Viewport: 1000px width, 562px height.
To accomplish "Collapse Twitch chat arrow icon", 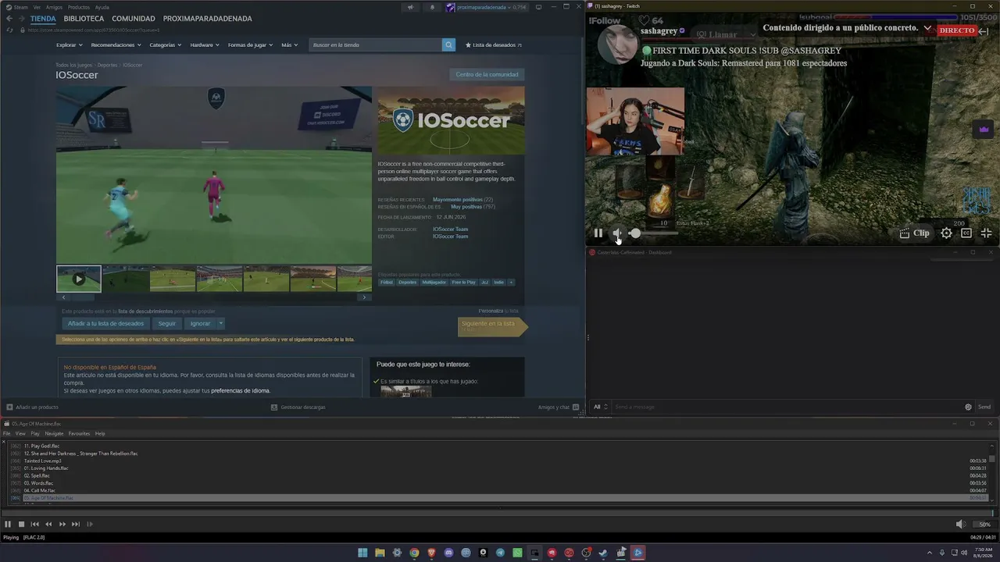I will click(x=983, y=31).
